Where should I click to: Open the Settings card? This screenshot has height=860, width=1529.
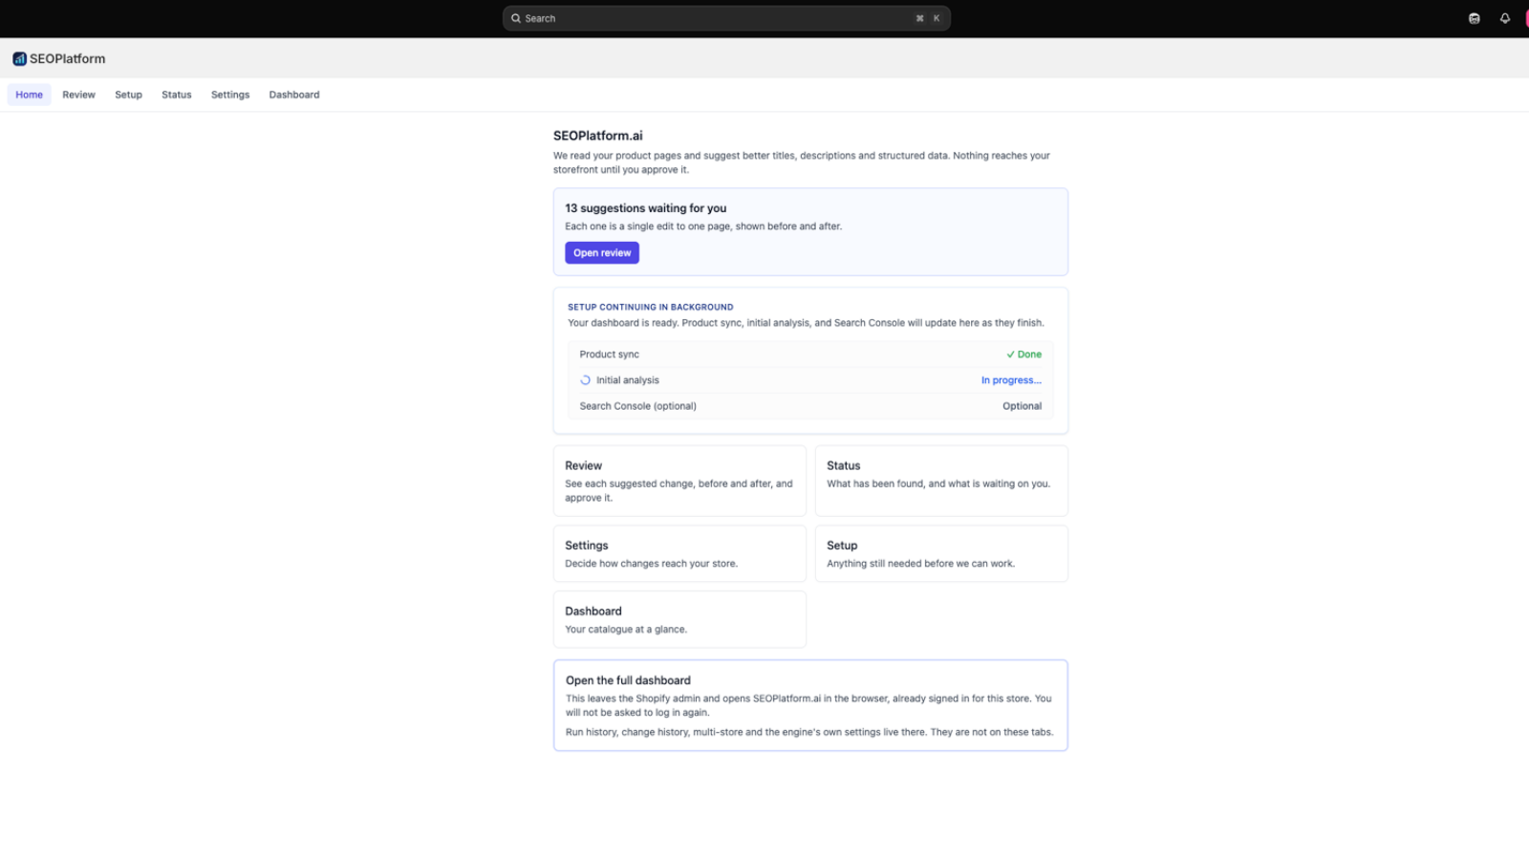(679, 553)
